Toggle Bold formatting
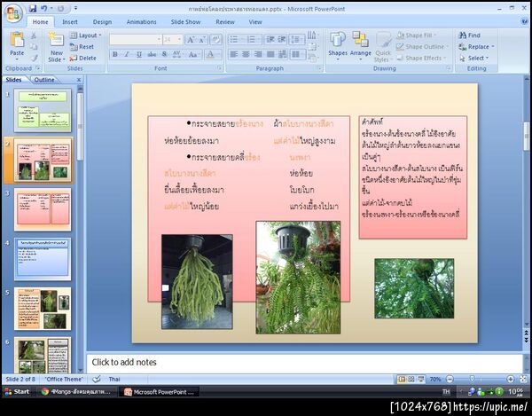The width and height of the screenshot is (532, 416). (115, 54)
